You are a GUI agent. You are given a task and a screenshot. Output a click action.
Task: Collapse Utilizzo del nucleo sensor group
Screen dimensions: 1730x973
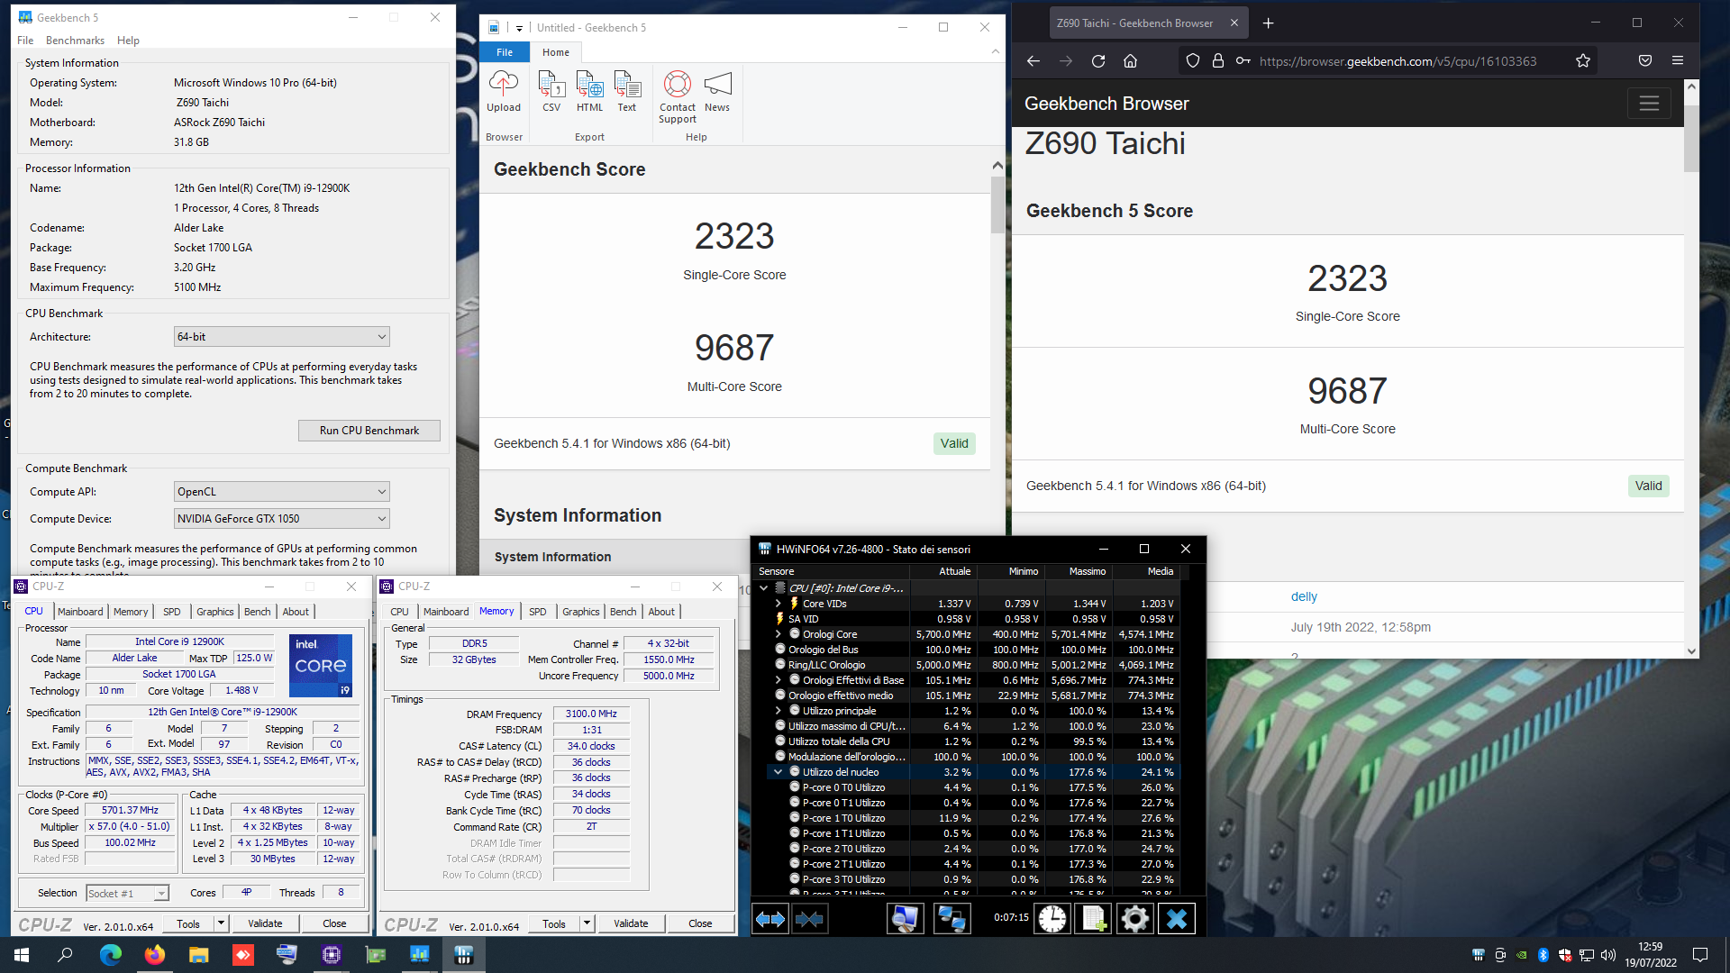(x=778, y=772)
